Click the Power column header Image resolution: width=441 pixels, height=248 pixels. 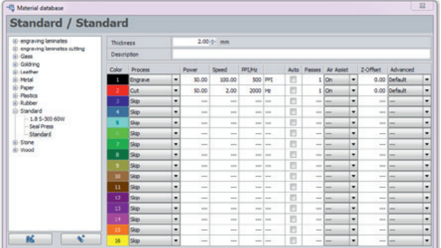coord(190,70)
